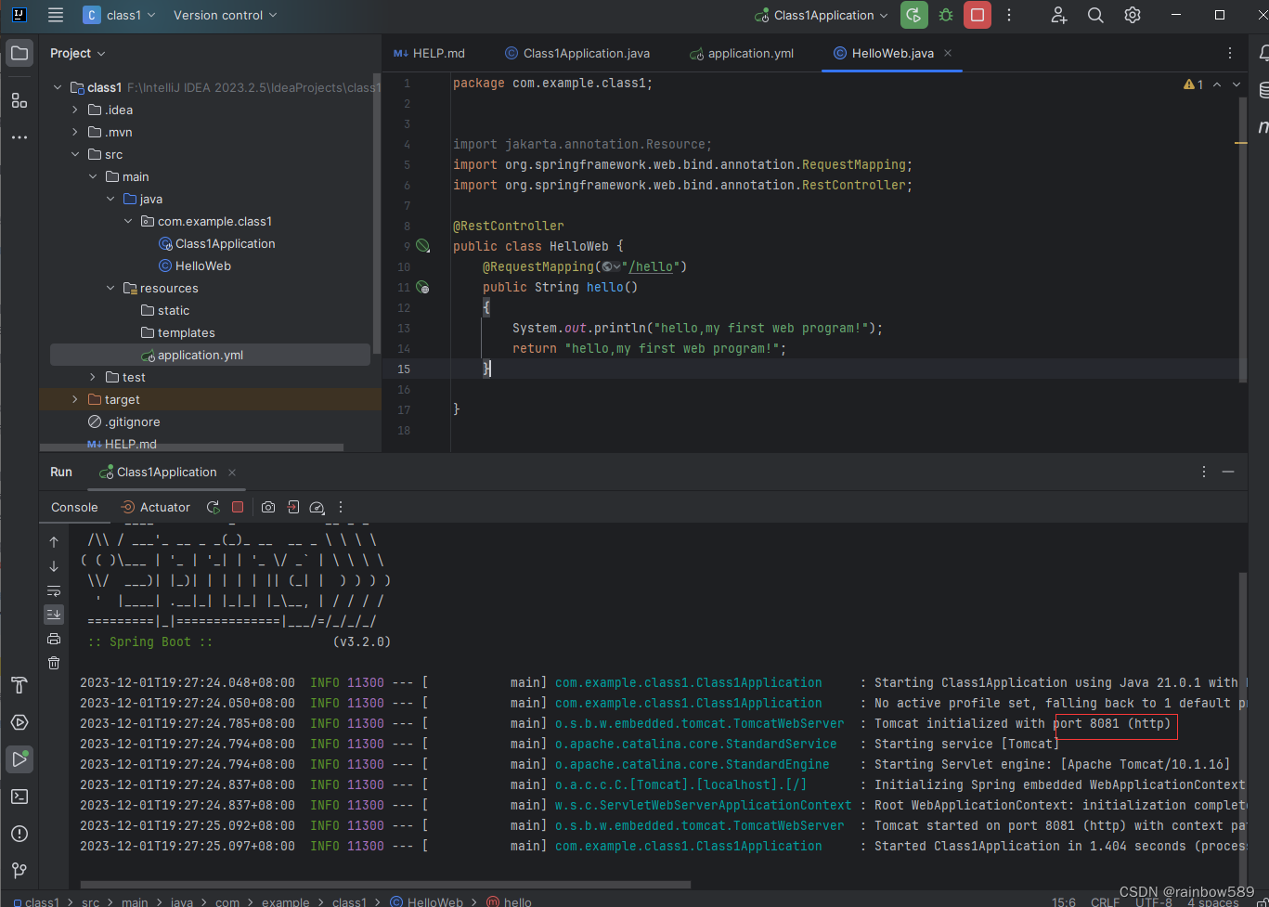Viewport: 1269px width, 907px height.
Task: Open IDE settings gear
Action: coord(1133,15)
